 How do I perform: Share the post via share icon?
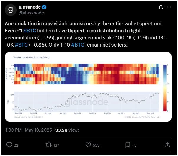167,145
